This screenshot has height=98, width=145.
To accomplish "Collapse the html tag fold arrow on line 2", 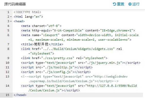I will pyautogui.click(x=11, y=17).
